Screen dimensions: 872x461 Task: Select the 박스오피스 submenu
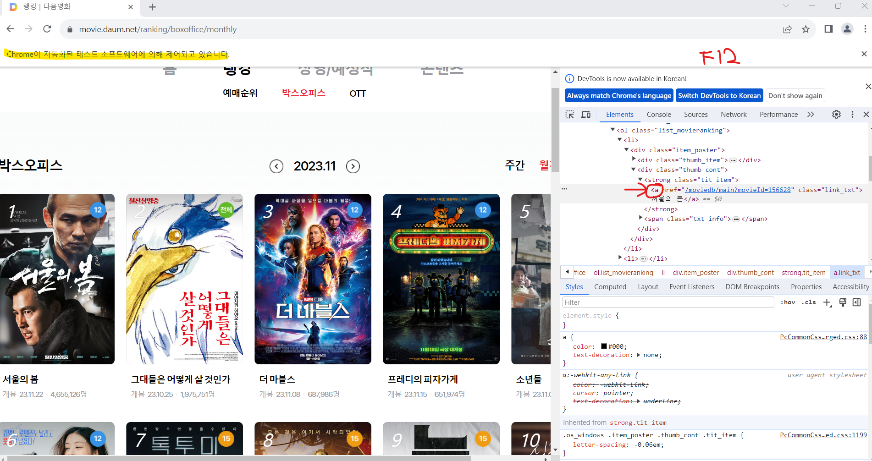tap(304, 93)
